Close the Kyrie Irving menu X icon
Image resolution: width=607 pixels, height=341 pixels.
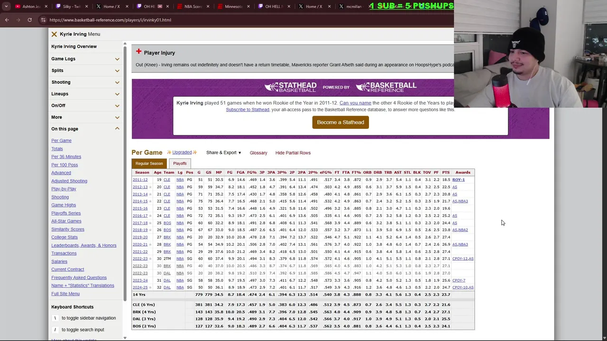[x=54, y=34]
